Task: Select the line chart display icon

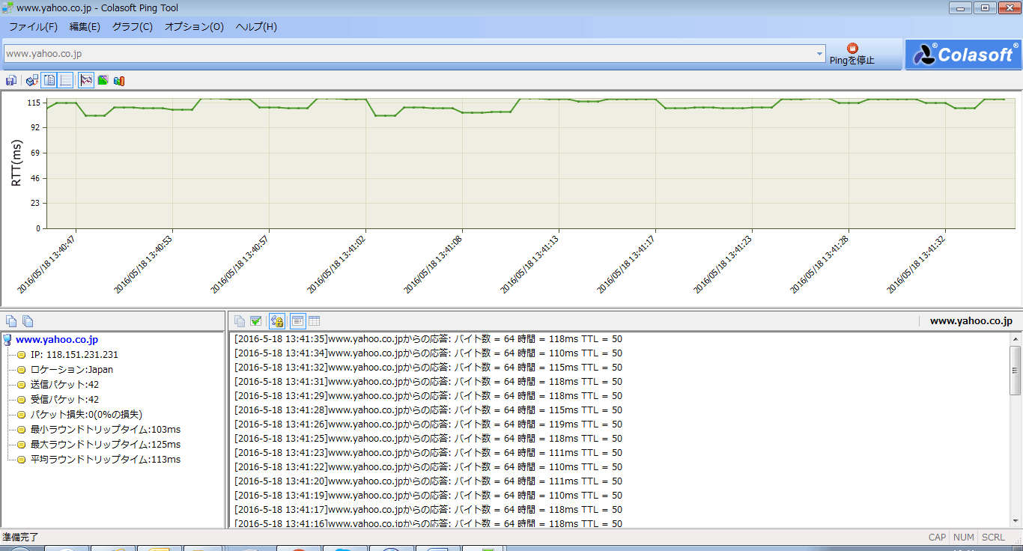Action: coord(86,79)
